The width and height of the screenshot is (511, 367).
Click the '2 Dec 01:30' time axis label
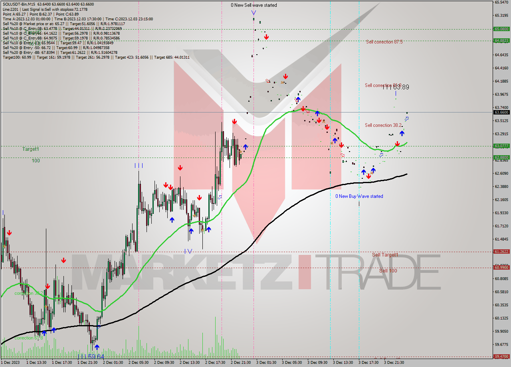(x=113, y=363)
